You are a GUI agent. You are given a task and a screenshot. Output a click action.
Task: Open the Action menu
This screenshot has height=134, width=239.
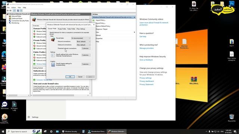pyautogui.click(x=13, y=7)
